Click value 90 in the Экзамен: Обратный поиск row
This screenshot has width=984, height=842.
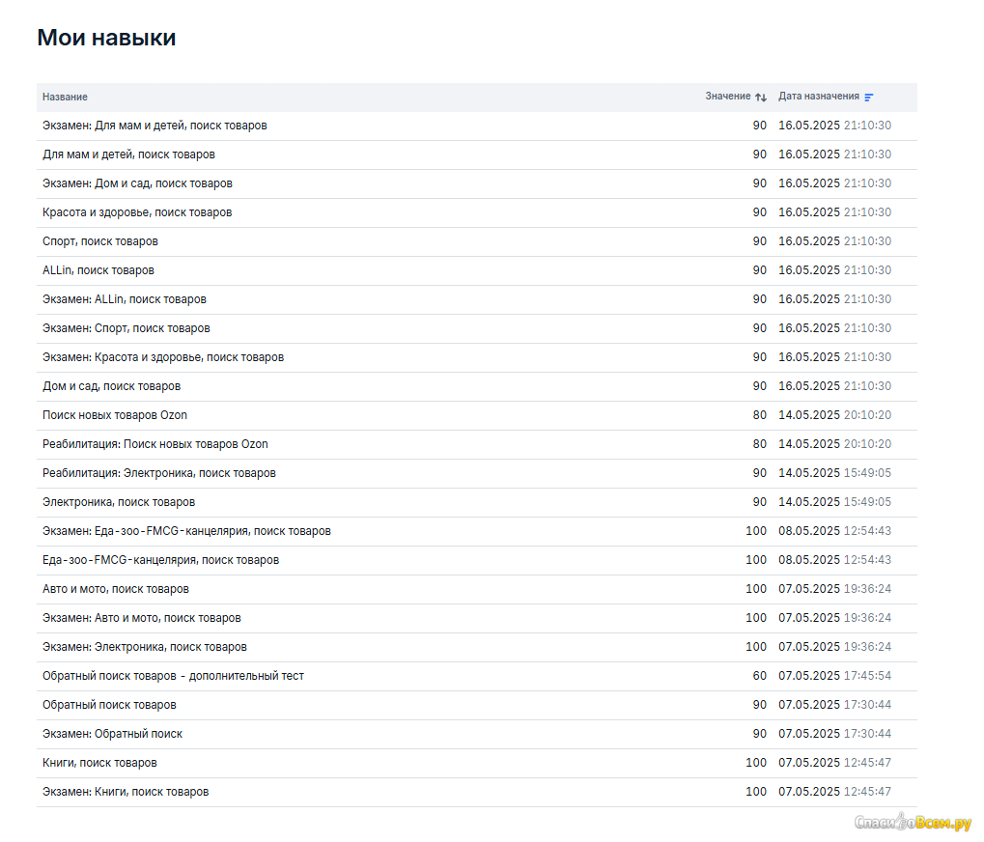pyautogui.click(x=759, y=734)
